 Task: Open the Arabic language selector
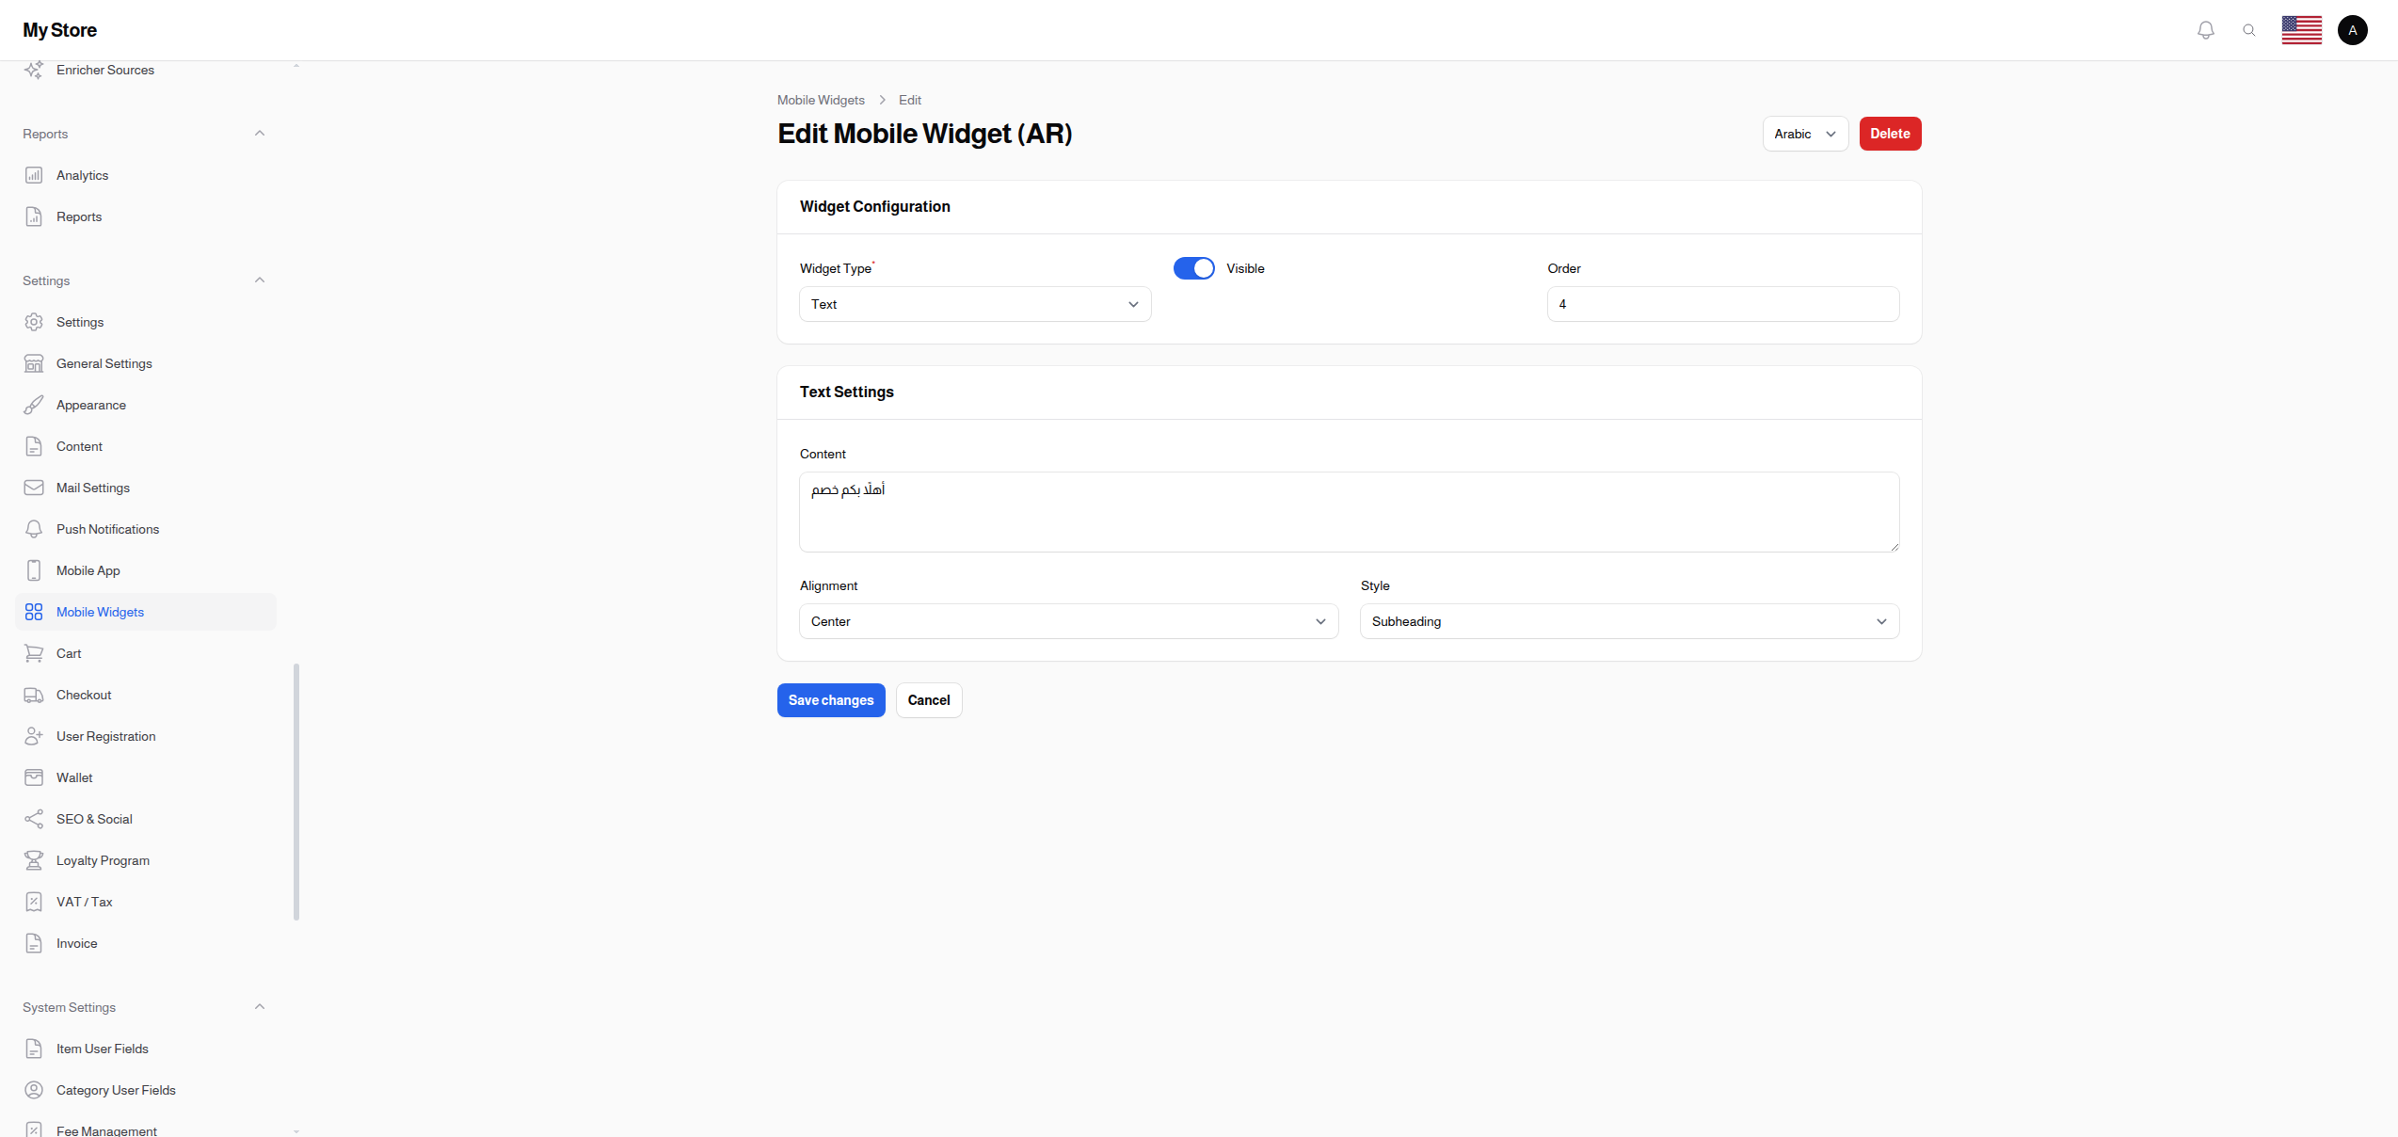coord(1804,134)
